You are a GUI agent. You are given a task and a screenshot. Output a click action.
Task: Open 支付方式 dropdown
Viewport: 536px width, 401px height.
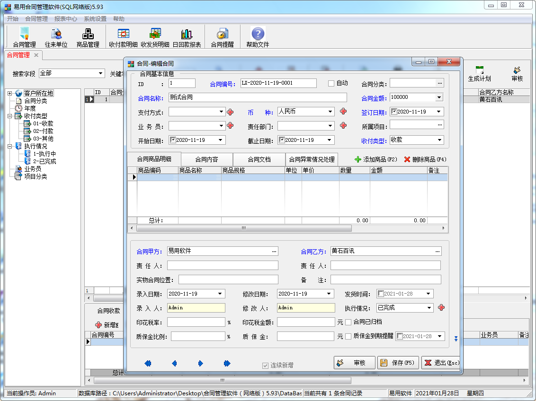221,112
